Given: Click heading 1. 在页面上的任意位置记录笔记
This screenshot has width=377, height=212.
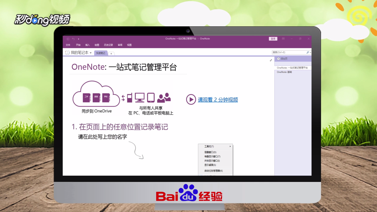Looking at the screenshot, I should tap(120, 127).
